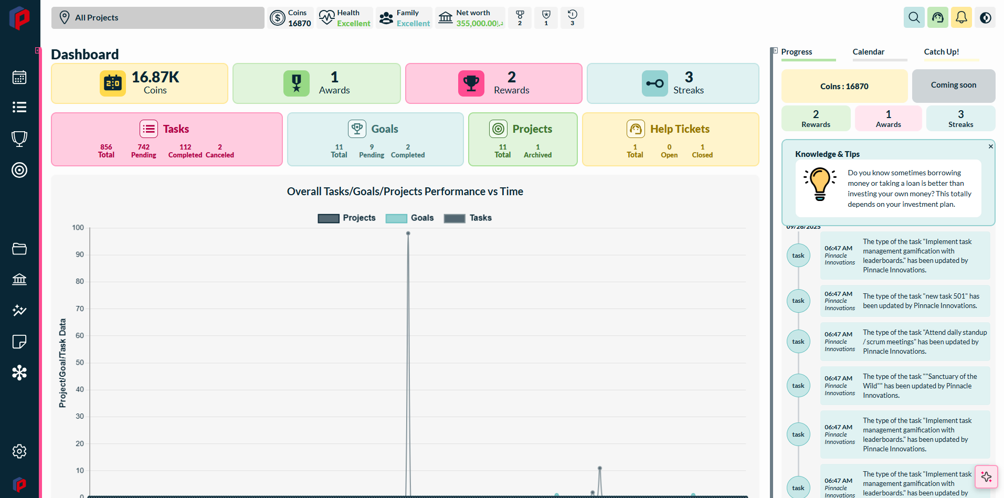Click 0 Open in Help Tickets card

(x=669, y=151)
